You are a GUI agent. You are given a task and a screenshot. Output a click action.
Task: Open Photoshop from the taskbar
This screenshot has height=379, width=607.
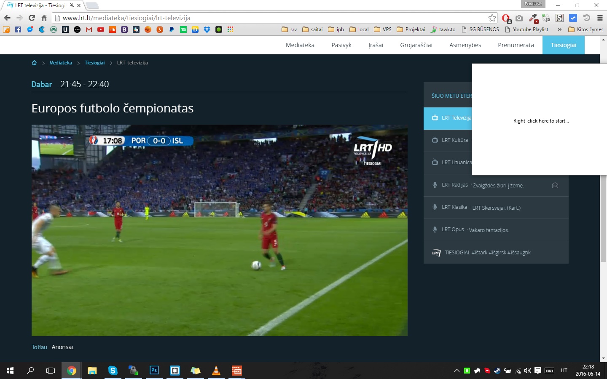coord(154,371)
